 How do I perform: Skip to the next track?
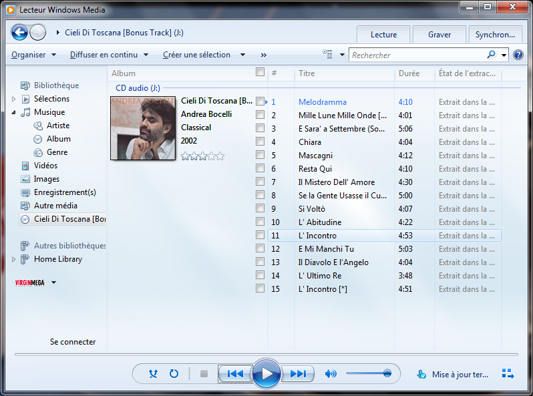pos(297,374)
